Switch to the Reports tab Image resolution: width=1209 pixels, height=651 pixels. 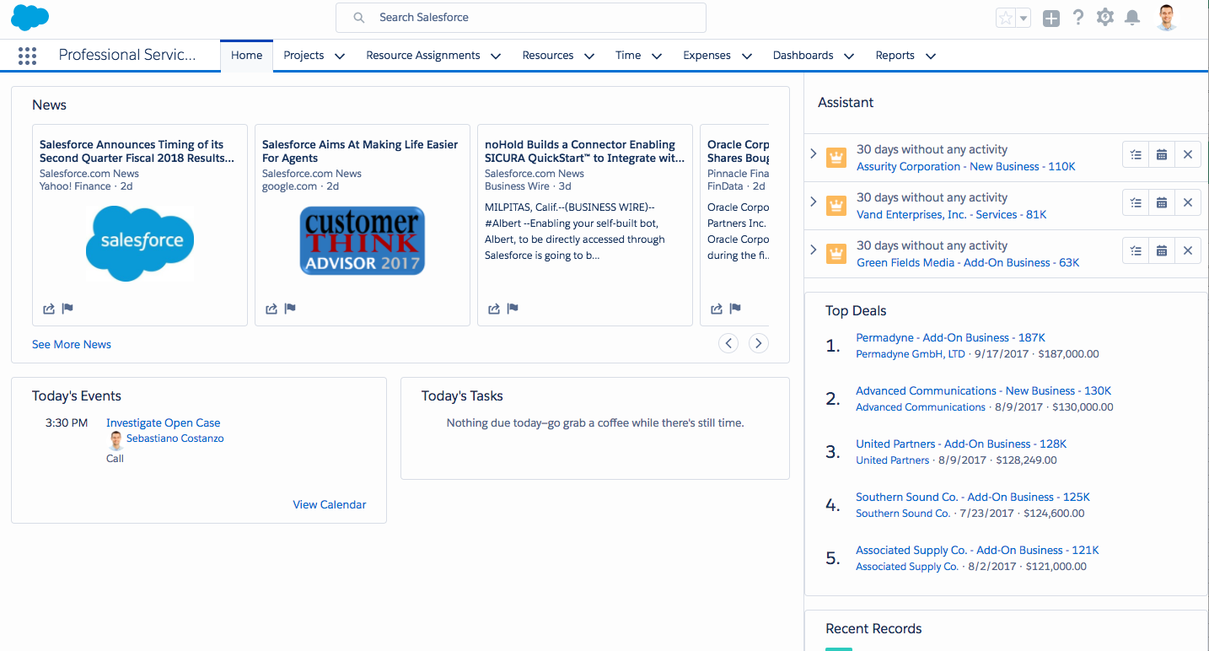tap(895, 56)
